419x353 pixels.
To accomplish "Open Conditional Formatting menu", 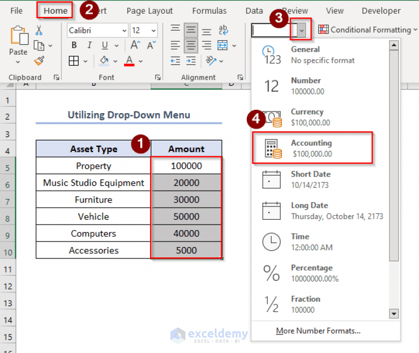I will tap(368, 30).
